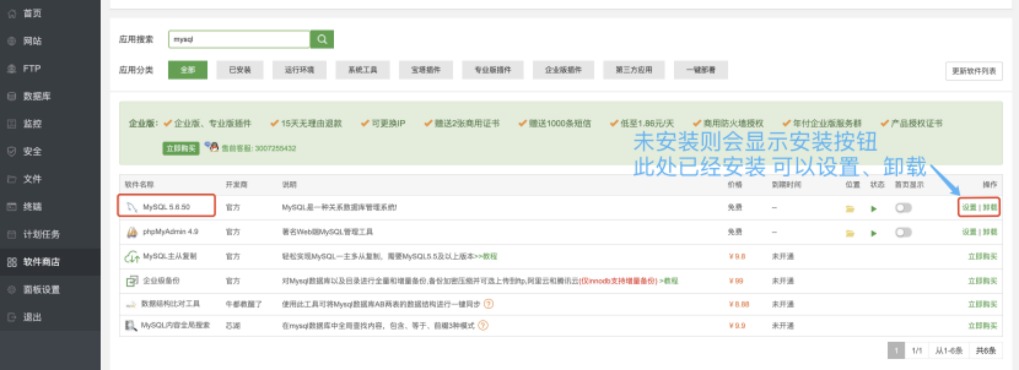
Task: Click the MySQL 5.6.50 software name
Action: [166, 207]
